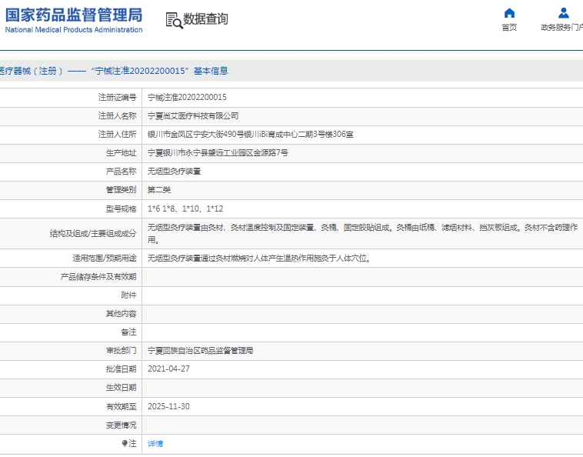
Task: Click National Medical Products Administration text
Action: (x=74, y=30)
